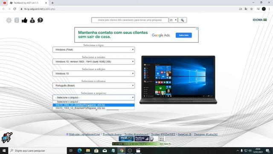Click the mail.ru counter badge
The height and width of the screenshot is (154, 273).
(x=126, y=139)
